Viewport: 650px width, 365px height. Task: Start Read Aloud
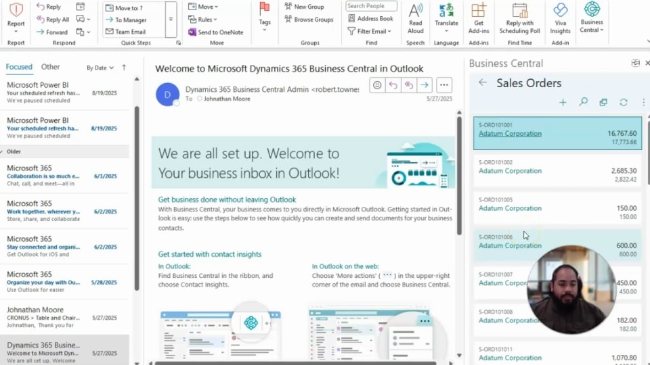point(415,19)
